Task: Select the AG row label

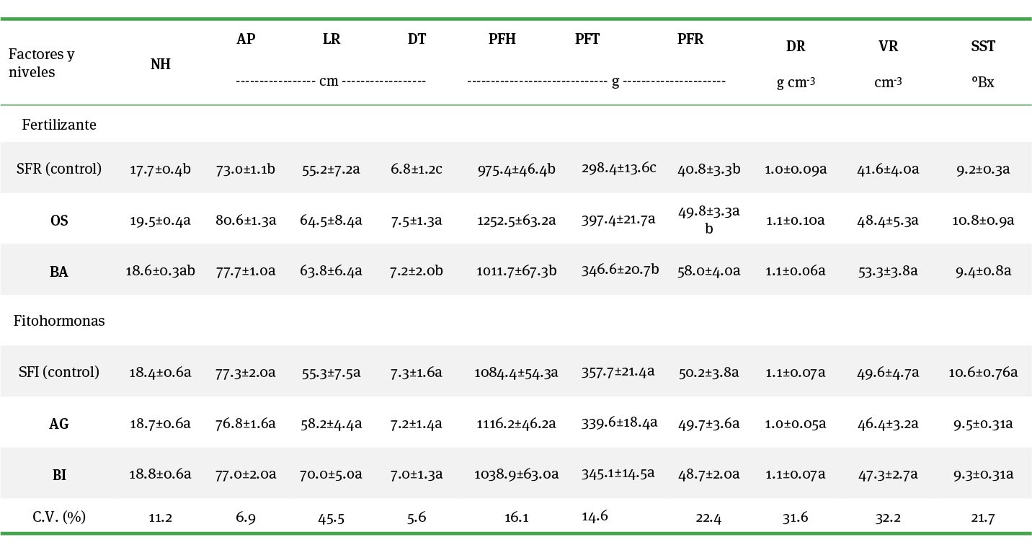Action: tap(59, 424)
